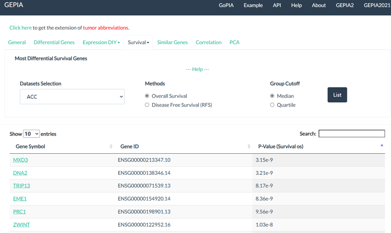
Task: Sort by P-Value (Survival os) column
Action: (281, 147)
